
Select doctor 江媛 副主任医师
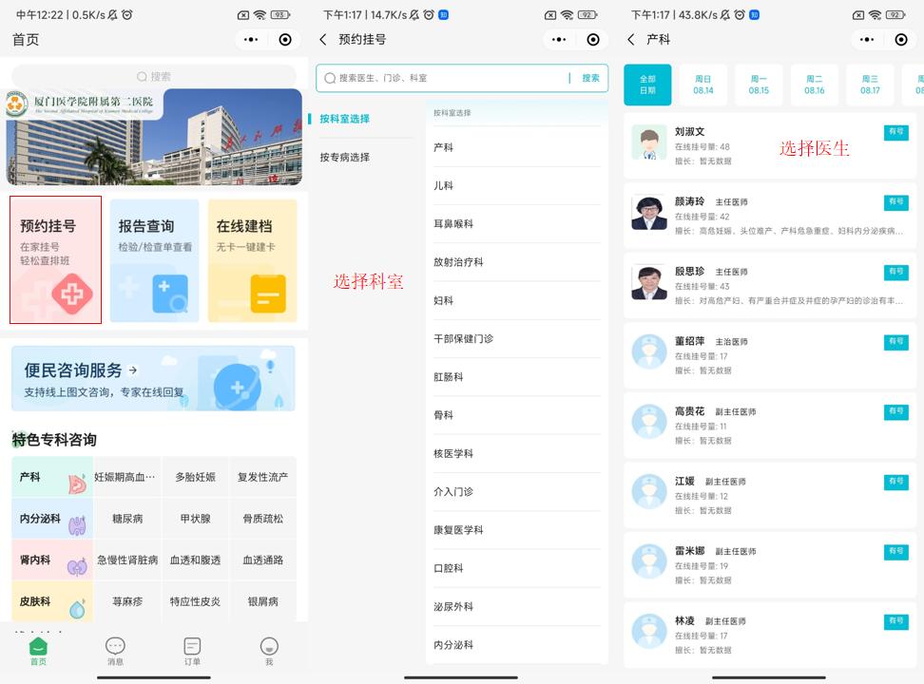click(770, 495)
